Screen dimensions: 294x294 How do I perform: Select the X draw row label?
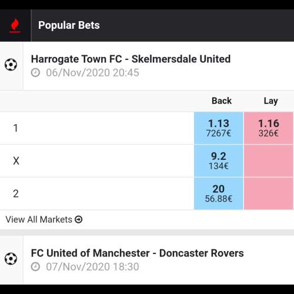[16, 161]
